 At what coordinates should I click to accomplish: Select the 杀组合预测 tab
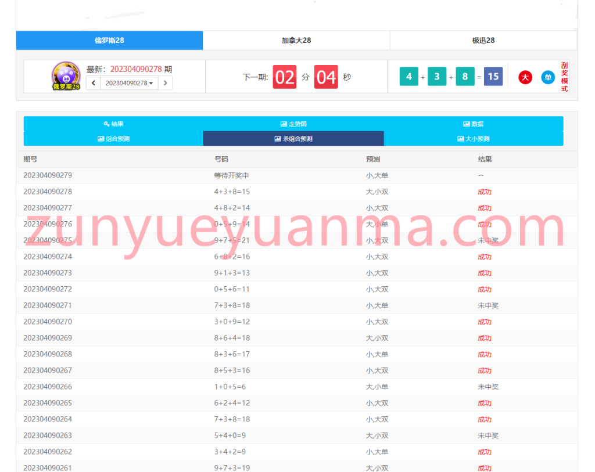293,139
